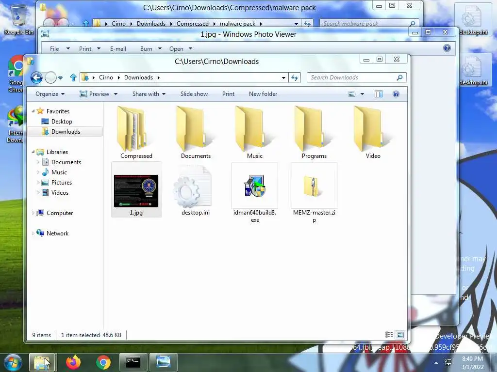Viewport: 497px width, 372px height.
Task: Create a New folder
Action: (263, 94)
